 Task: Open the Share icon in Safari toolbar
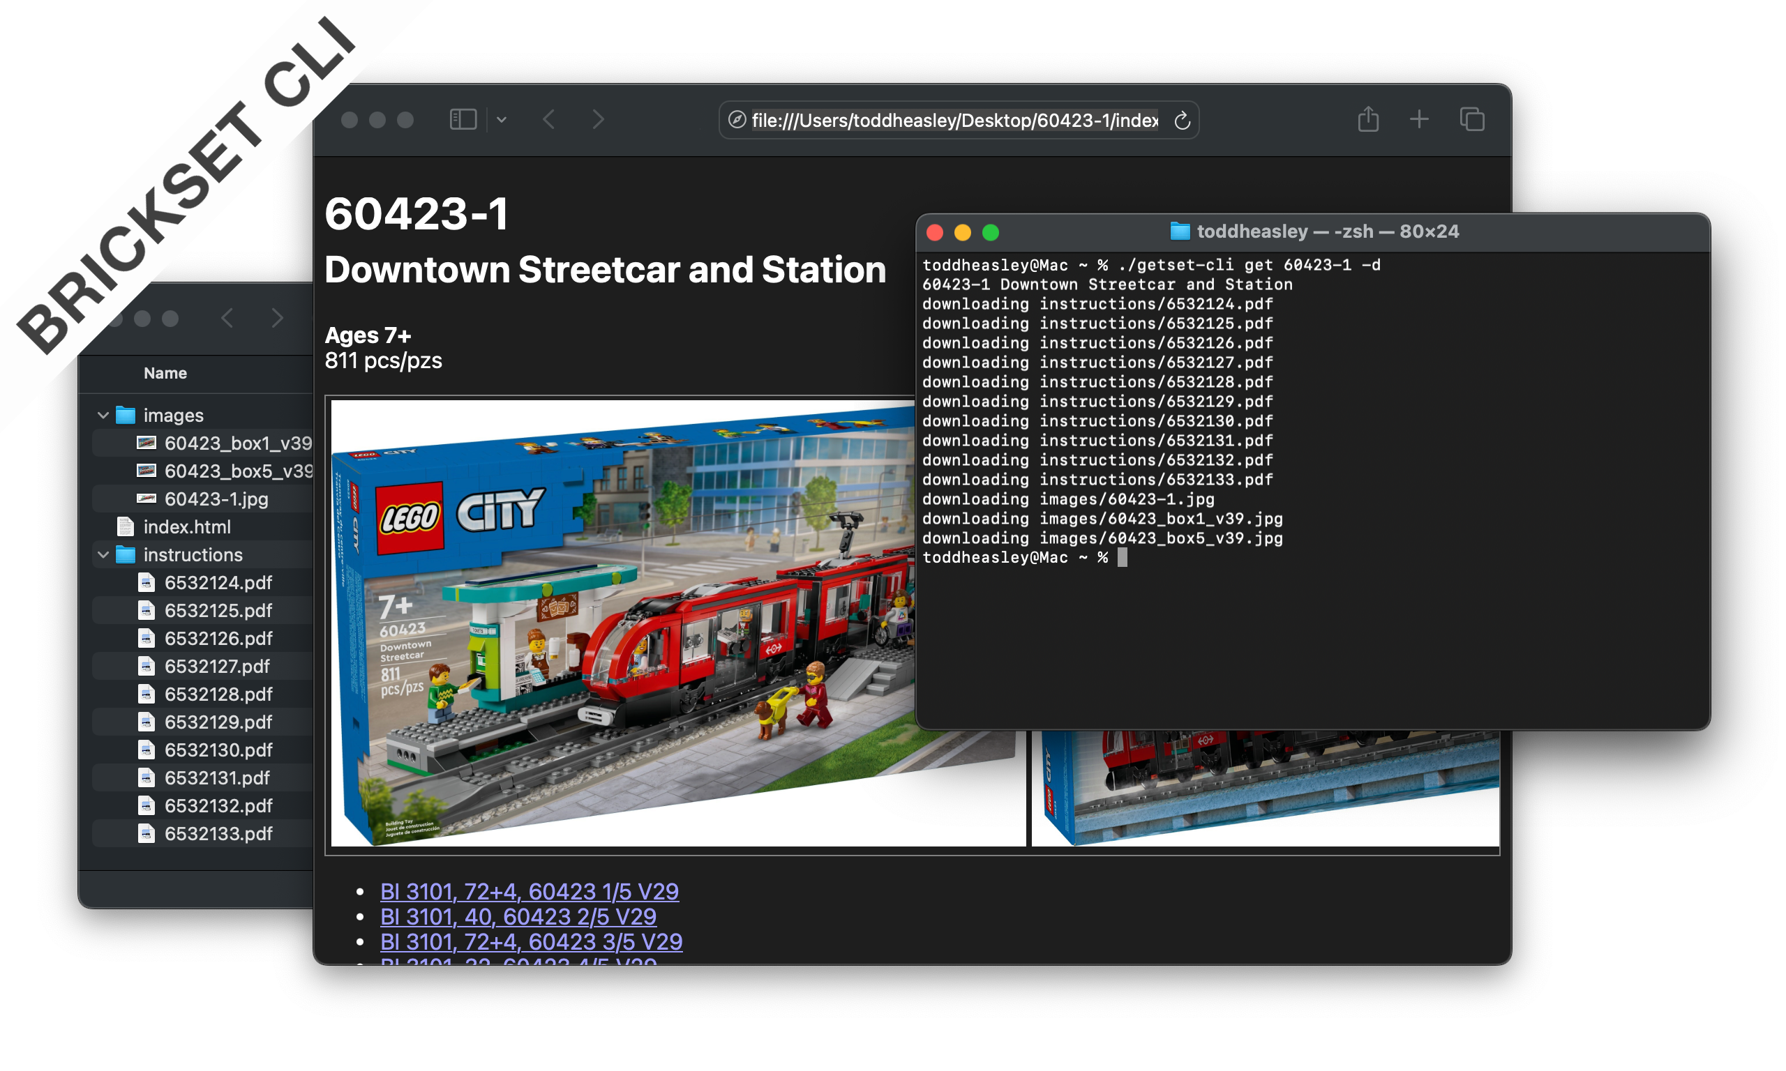click(1368, 119)
